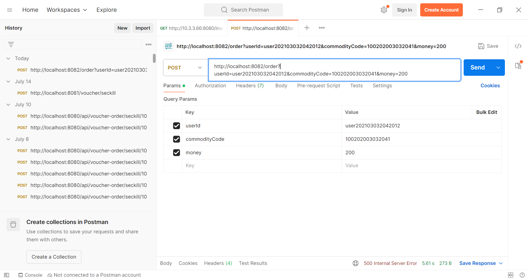Open the Console from status bar

30,275
